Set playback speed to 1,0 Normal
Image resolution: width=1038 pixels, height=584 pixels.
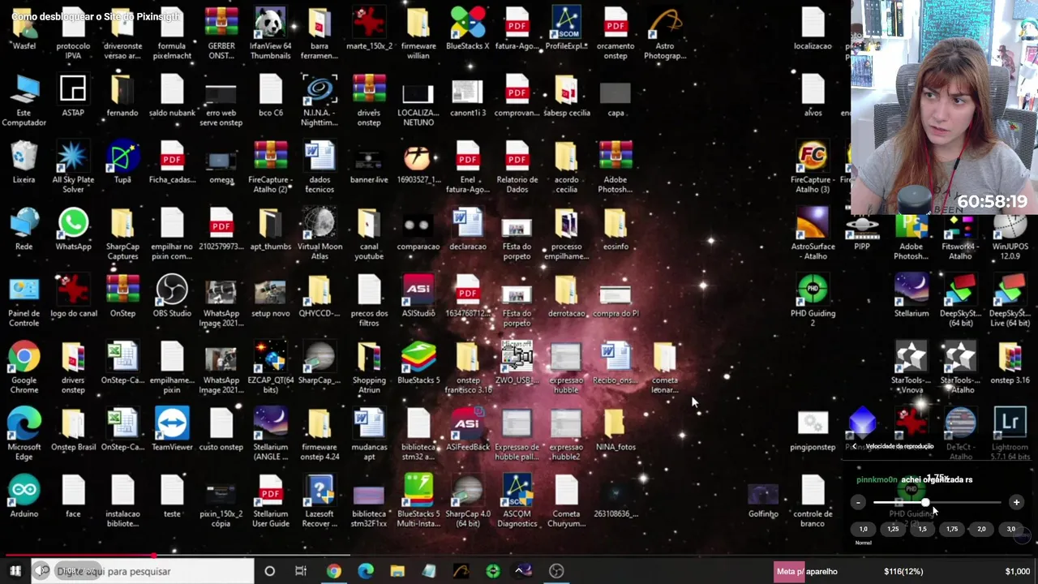point(863,529)
